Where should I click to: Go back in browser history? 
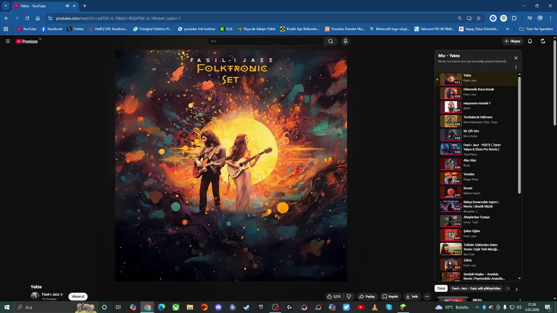pyautogui.click(x=6, y=18)
